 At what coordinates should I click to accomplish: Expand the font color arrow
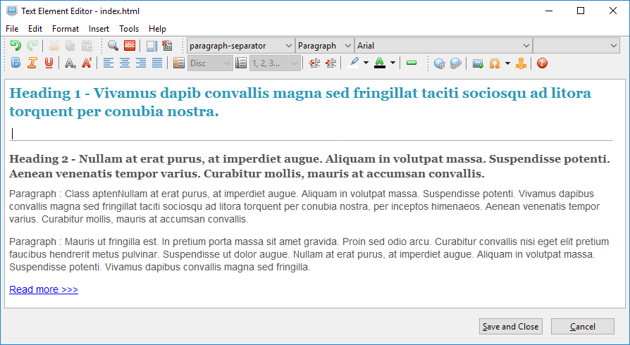click(x=393, y=63)
